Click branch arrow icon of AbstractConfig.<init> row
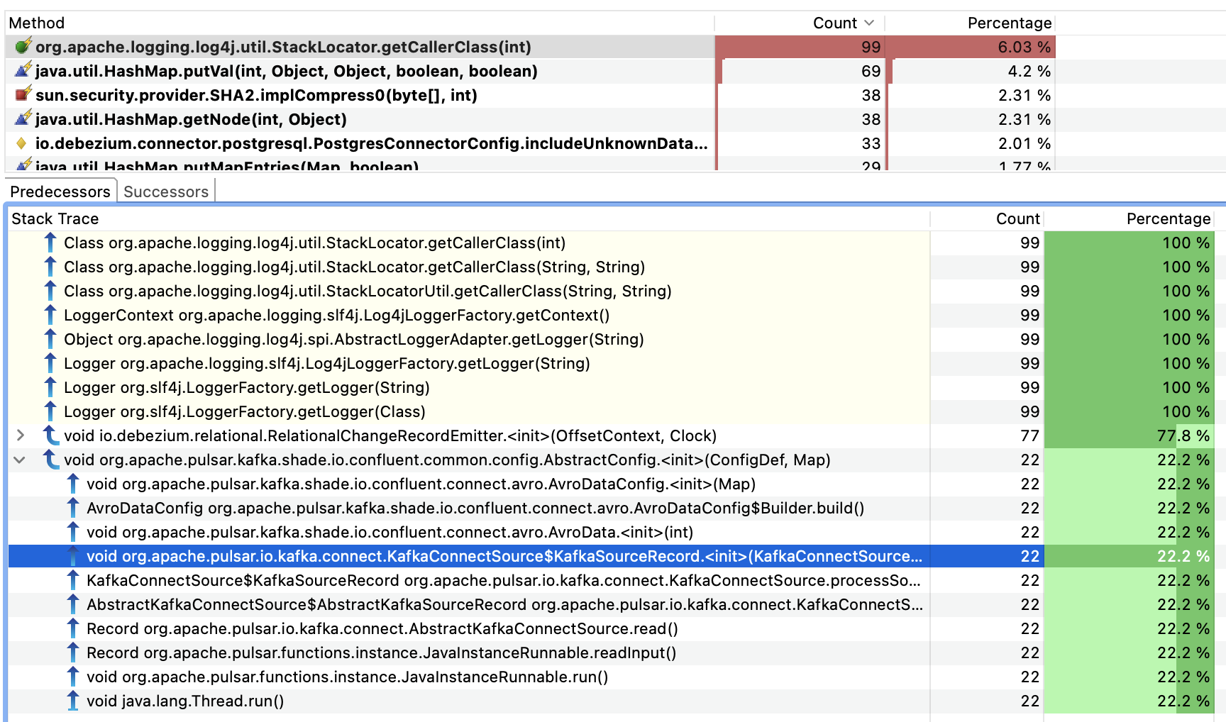The width and height of the screenshot is (1226, 722). (50, 460)
